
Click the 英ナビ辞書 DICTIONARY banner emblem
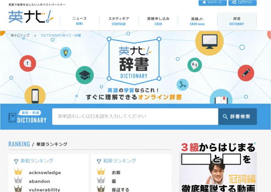pos(134,62)
